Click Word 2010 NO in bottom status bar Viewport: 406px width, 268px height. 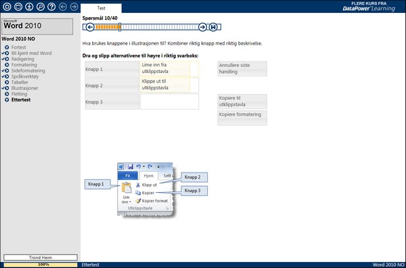click(x=388, y=265)
